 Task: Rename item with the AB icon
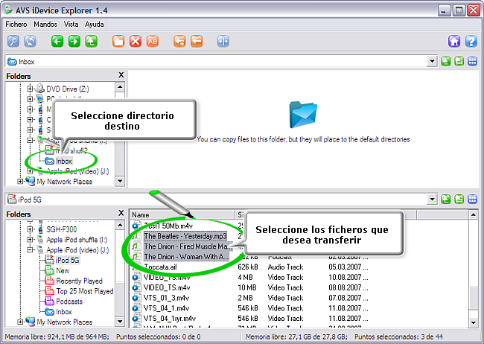pos(153,41)
